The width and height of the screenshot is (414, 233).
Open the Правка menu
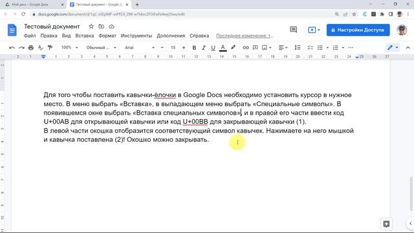pos(49,36)
